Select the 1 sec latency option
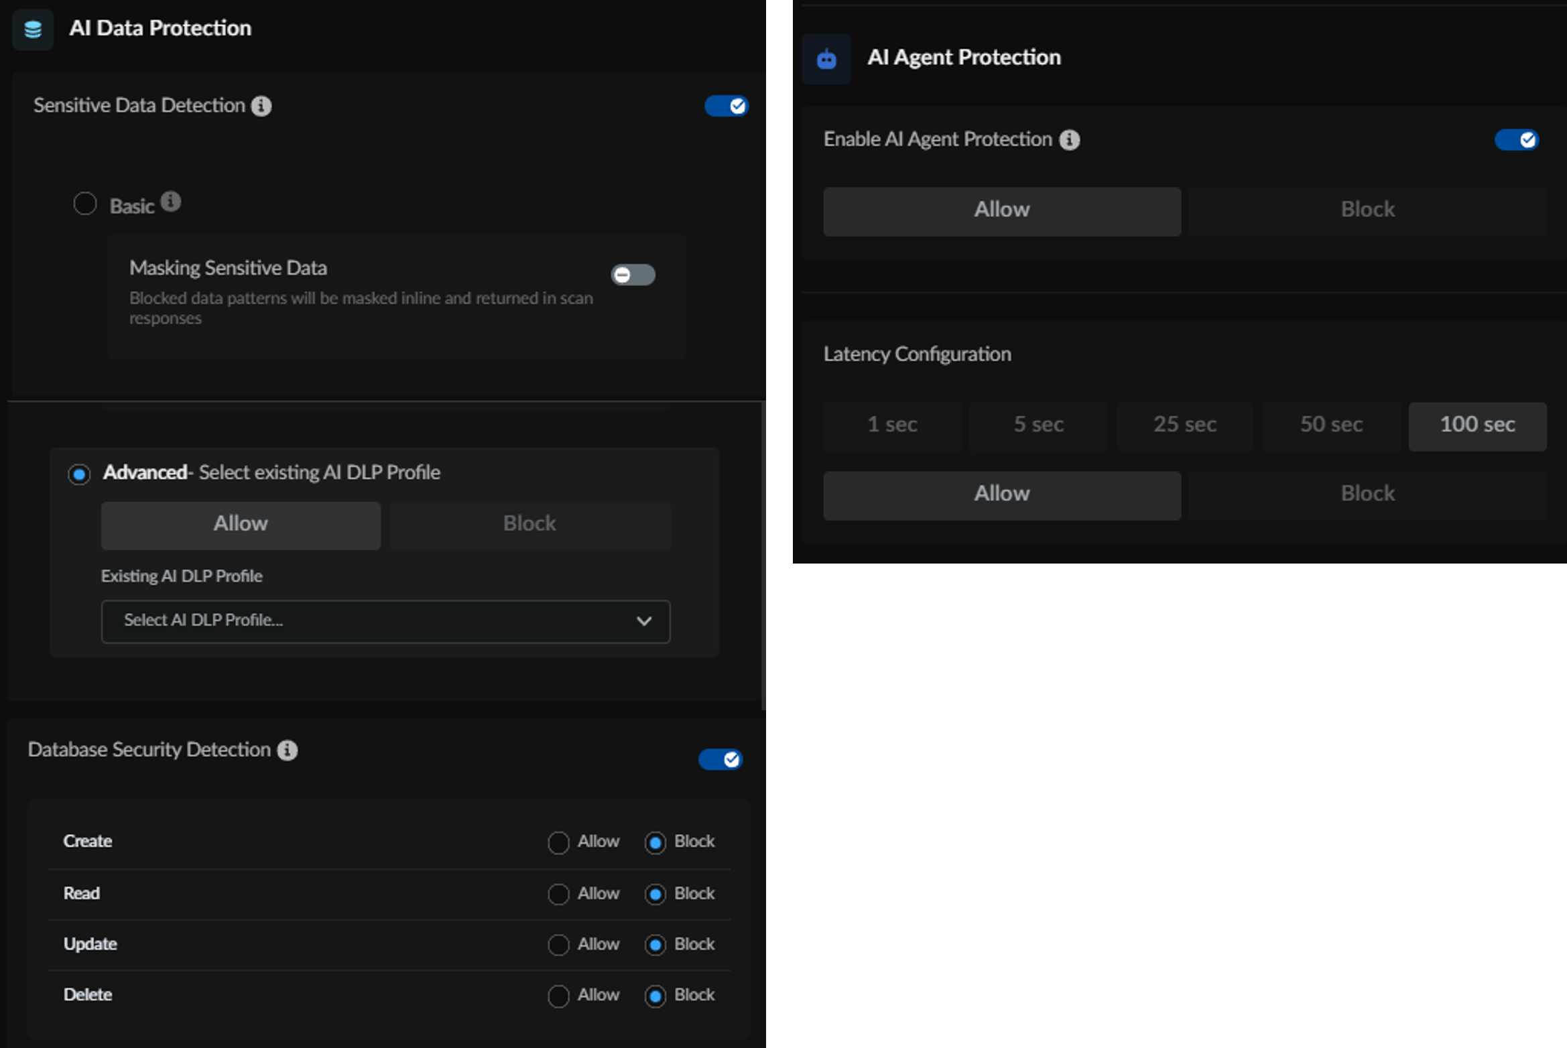Screen dimensions: 1567x1048 pos(891,425)
